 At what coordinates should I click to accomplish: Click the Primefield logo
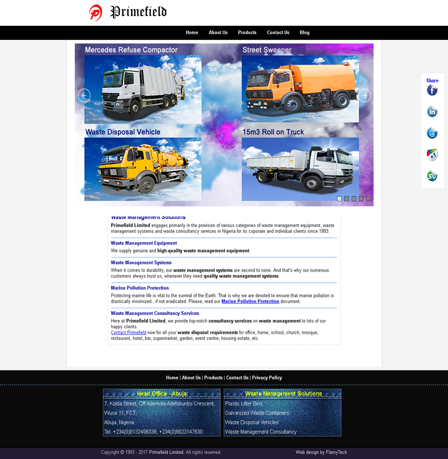128,12
